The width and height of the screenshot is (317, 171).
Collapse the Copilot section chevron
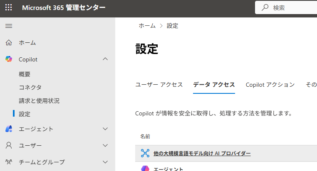pos(105,59)
